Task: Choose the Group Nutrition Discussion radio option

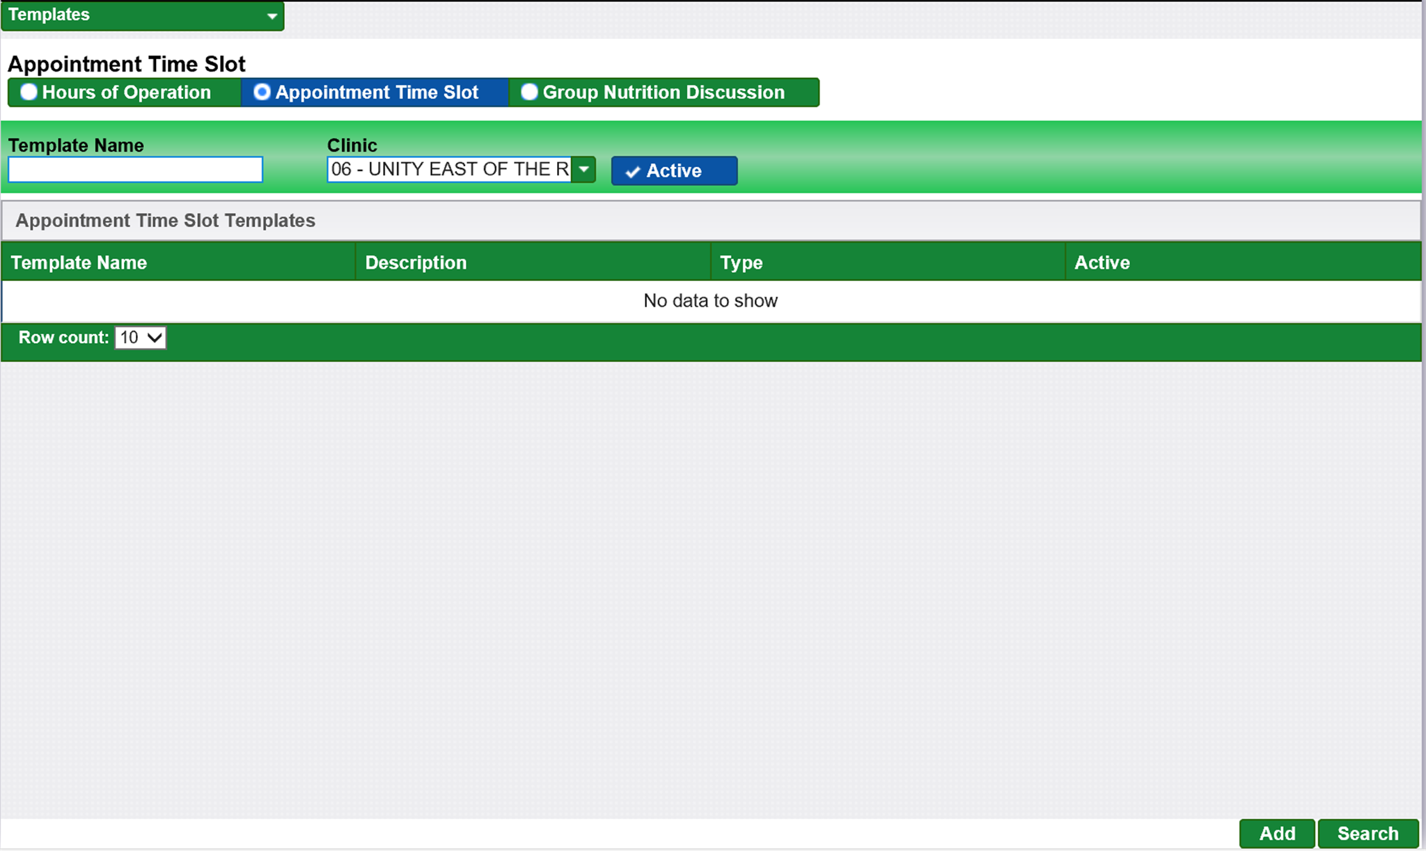Action: point(529,92)
